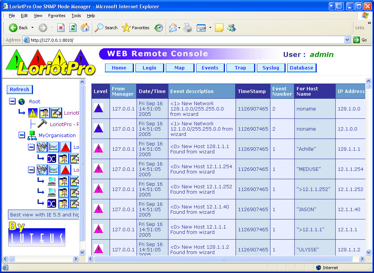
Task: Click the globe icon beside Root
Action: click(22, 102)
